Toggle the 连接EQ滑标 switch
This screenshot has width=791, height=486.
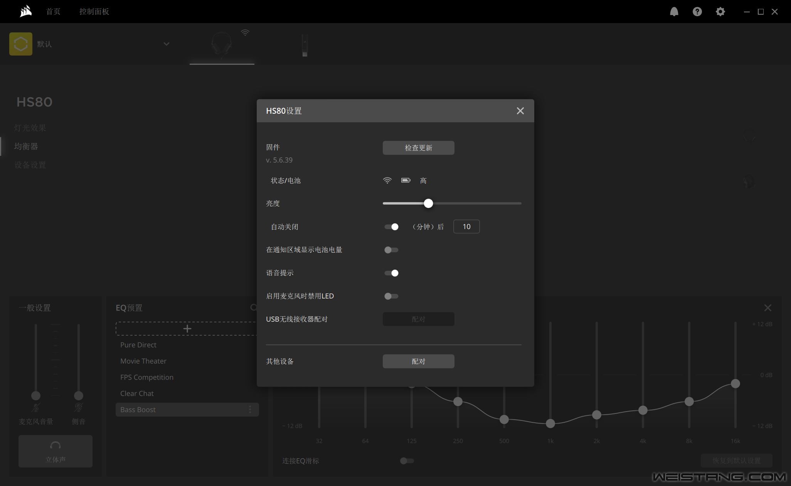407,461
